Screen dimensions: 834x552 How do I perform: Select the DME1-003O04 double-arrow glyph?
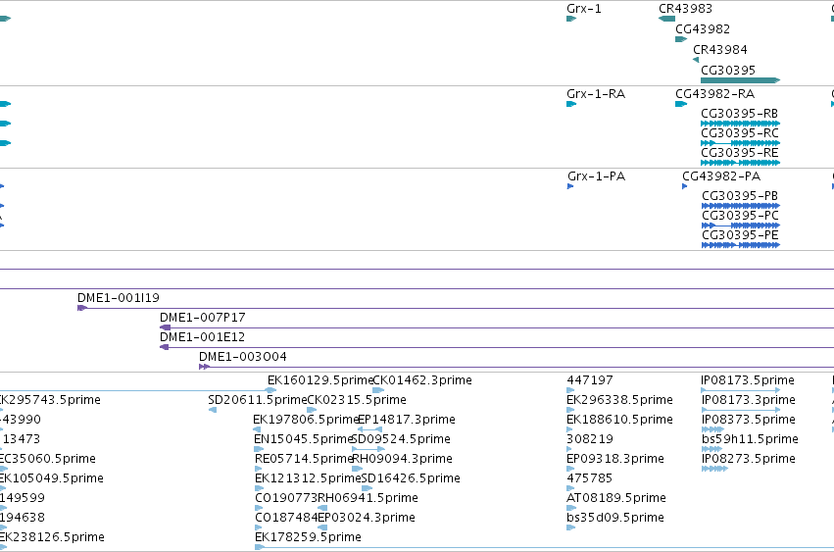(204, 367)
